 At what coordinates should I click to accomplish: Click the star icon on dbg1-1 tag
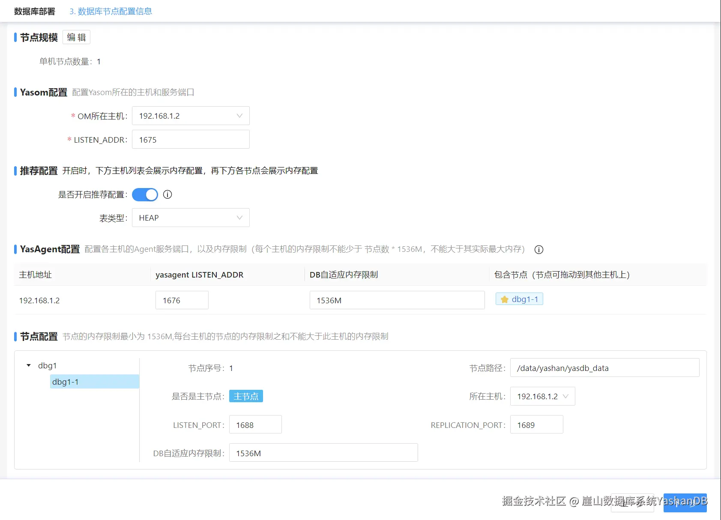pyautogui.click(x=505, y=299)
